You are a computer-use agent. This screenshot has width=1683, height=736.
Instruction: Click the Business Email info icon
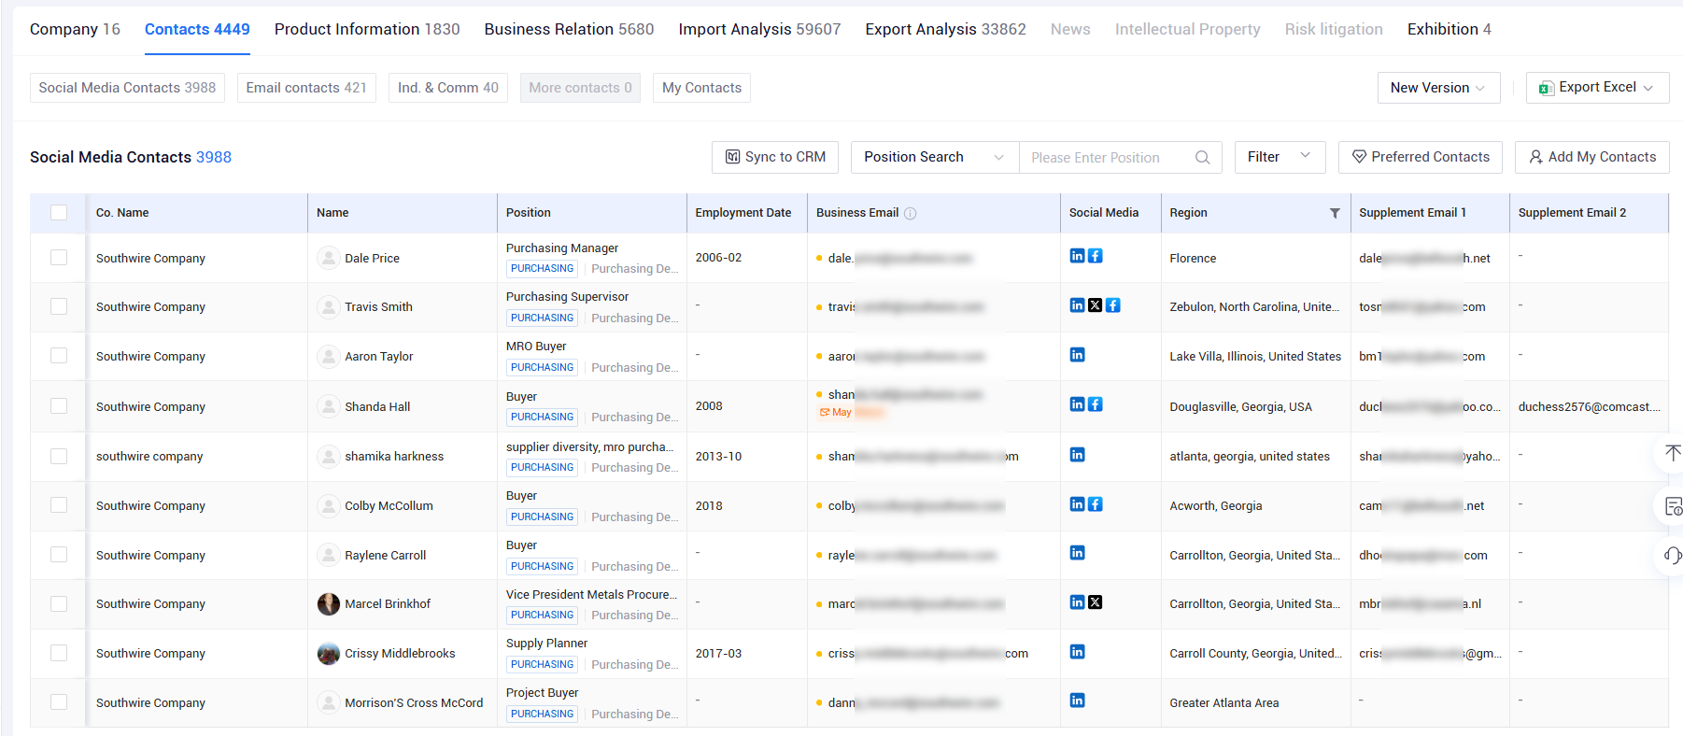(911, 213)
